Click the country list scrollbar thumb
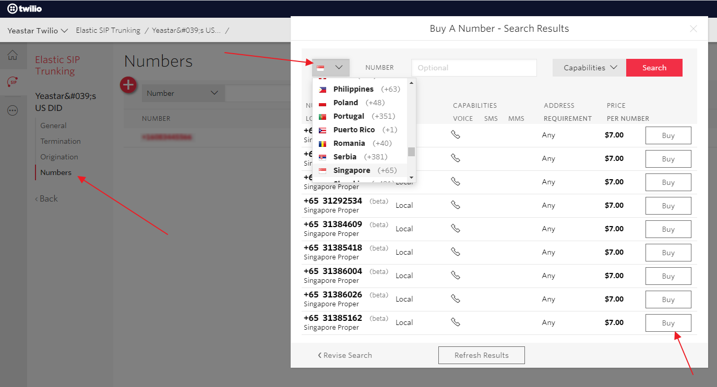Image resolution: width=717 pixels, height=387 pixels. 411,152
